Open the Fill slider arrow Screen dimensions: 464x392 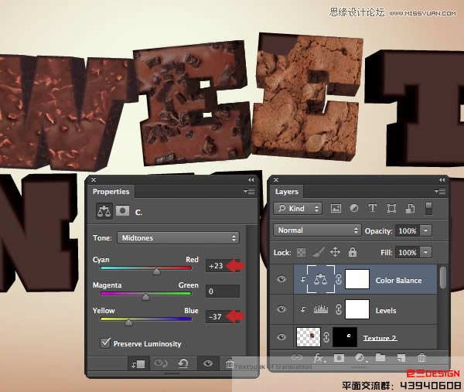[426, 252]
